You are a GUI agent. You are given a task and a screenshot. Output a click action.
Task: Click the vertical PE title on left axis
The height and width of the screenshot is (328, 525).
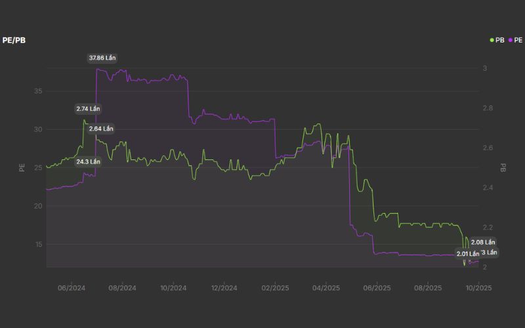(x=22, y=168)
